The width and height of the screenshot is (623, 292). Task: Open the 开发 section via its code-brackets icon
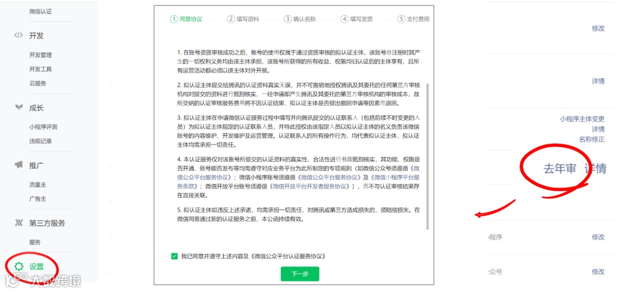click(x=18, y=35)
